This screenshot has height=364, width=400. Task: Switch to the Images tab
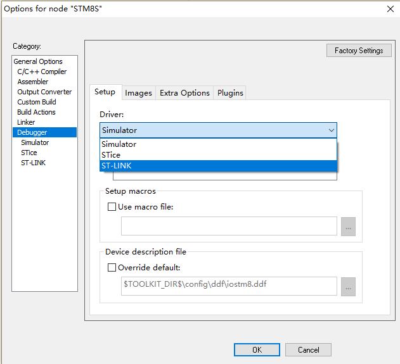[x=139, y=93]
